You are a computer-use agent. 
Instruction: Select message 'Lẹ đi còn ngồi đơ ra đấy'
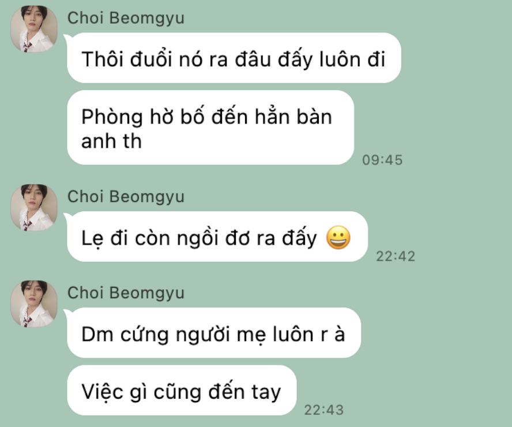click(x=217, y=237)
